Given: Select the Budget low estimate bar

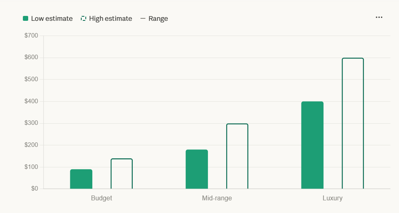Looking at the screenshot, I should 81,179.
